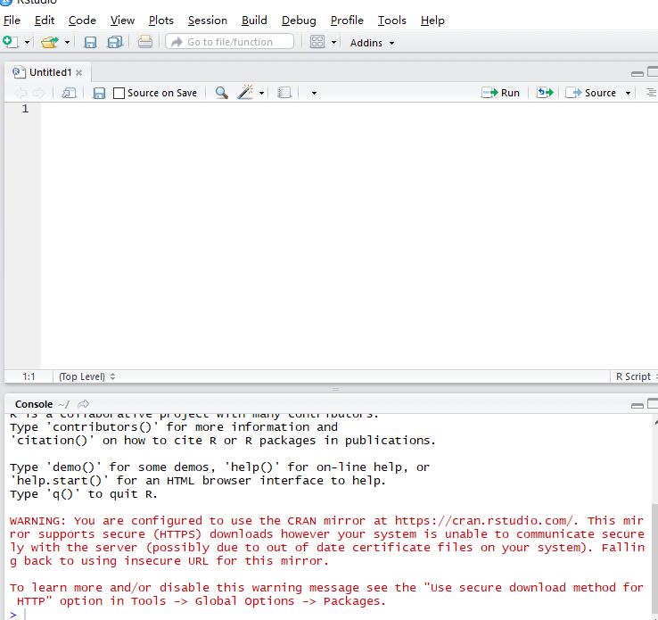Image resolution: width=658 pixels, height=620 pixels.
Task: Expand the code tools wand dropdown
Action: (x=261, y=93)
